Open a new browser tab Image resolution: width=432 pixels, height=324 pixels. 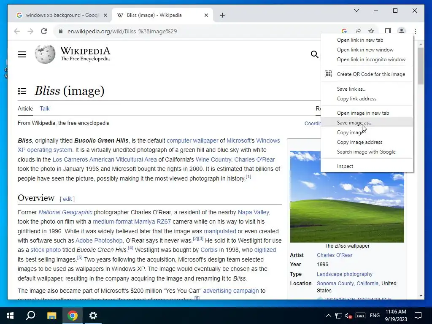coord(222,15)
